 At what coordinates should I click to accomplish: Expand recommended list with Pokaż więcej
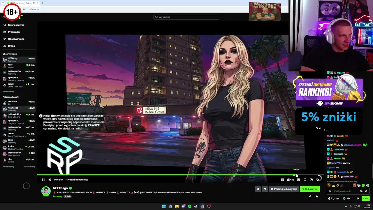coord(8,167)
